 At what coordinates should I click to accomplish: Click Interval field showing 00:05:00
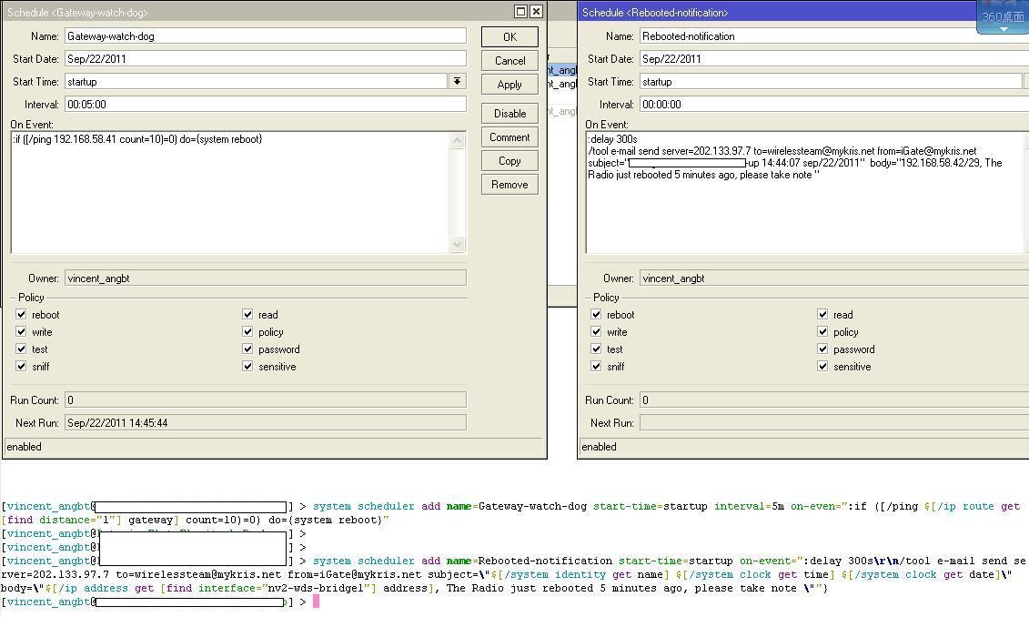(266, 104)
